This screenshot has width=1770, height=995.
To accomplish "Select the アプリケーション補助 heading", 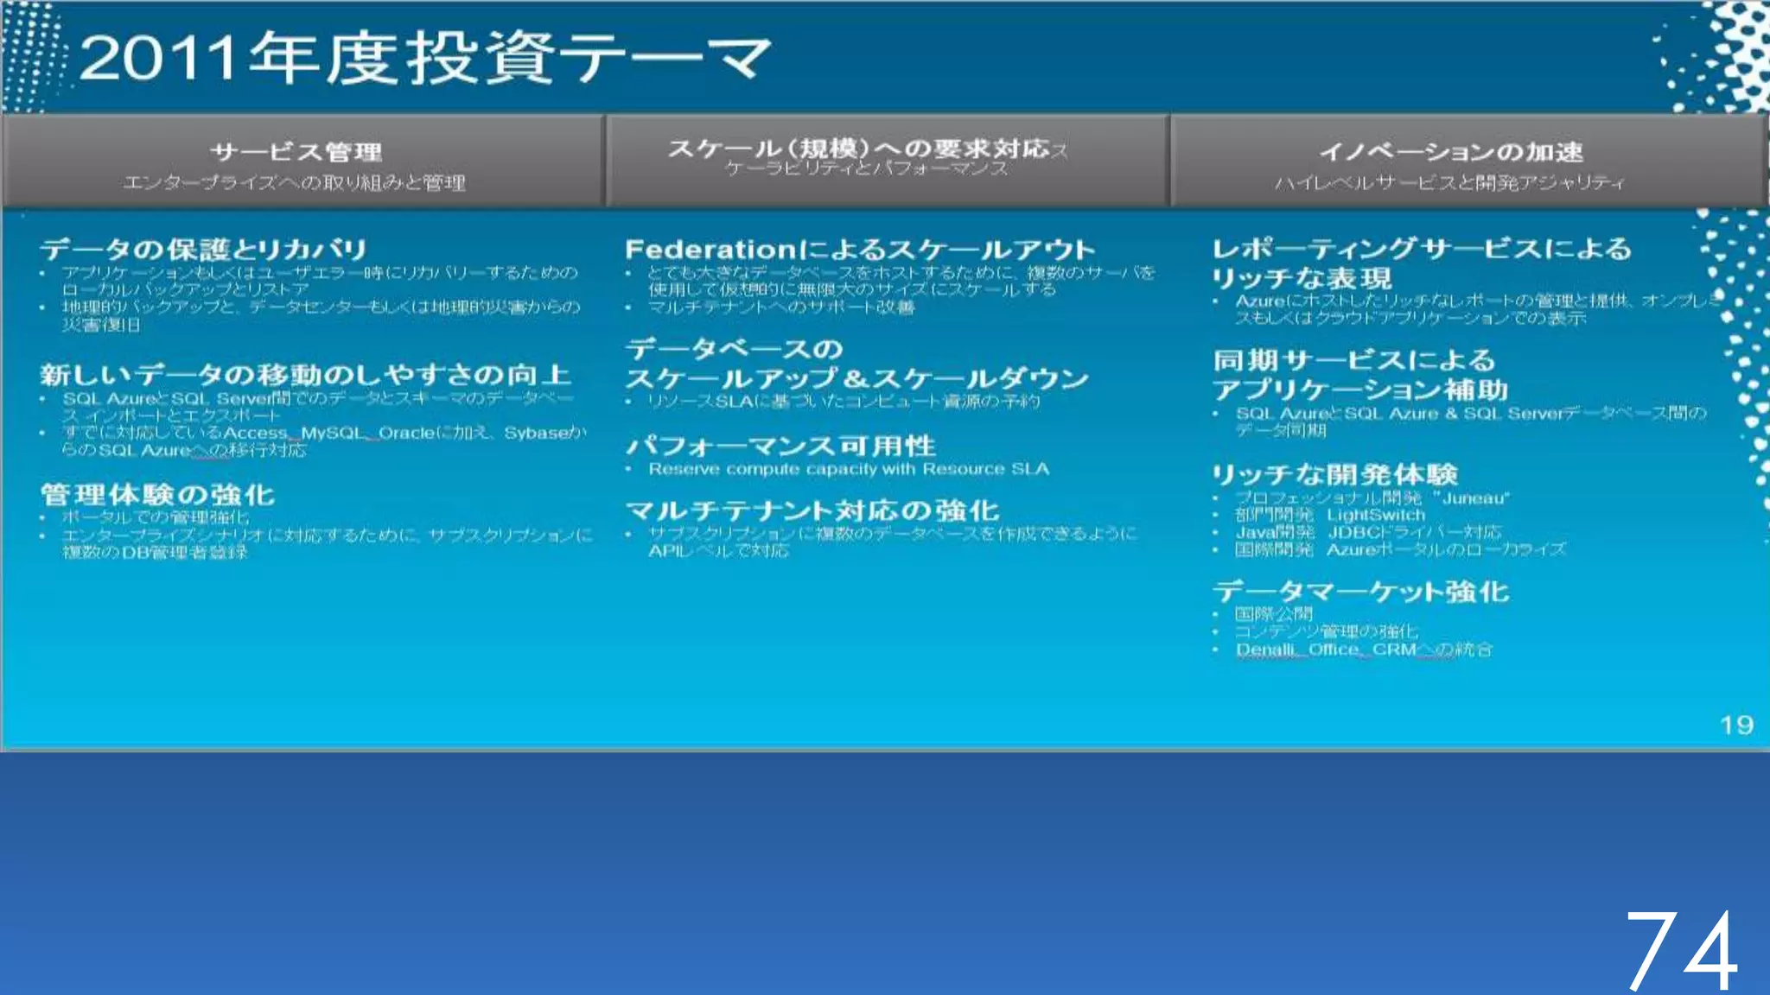I will [x=1359, y=390].
